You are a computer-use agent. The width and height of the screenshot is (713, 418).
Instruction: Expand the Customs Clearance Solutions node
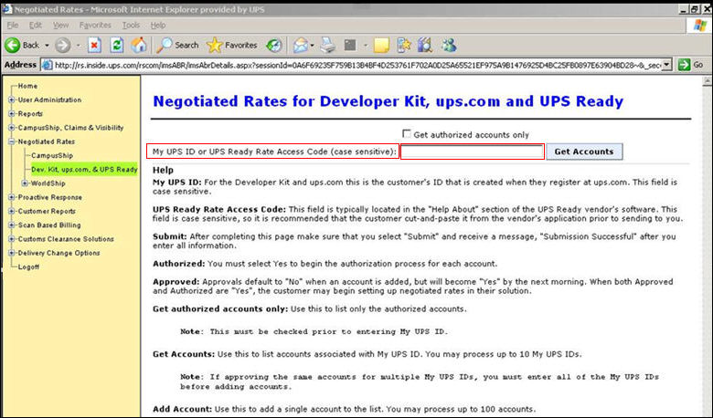[x=11, y=239]
